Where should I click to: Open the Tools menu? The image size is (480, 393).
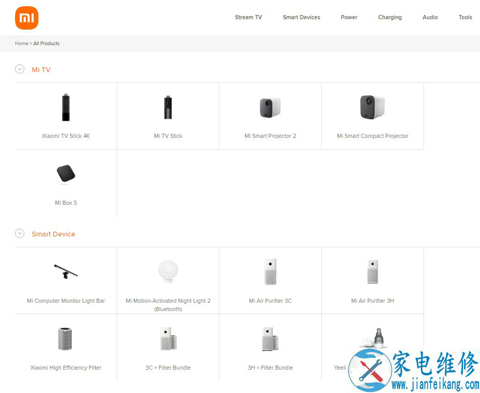tap(465, 18)
